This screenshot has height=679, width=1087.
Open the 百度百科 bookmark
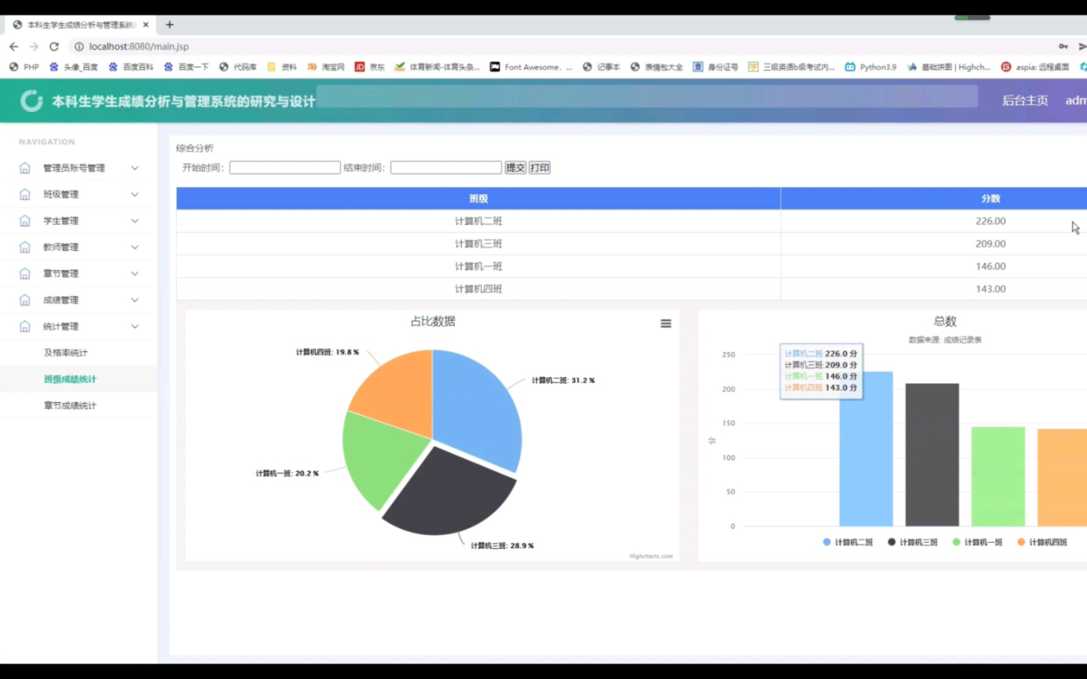click(131, 67)
